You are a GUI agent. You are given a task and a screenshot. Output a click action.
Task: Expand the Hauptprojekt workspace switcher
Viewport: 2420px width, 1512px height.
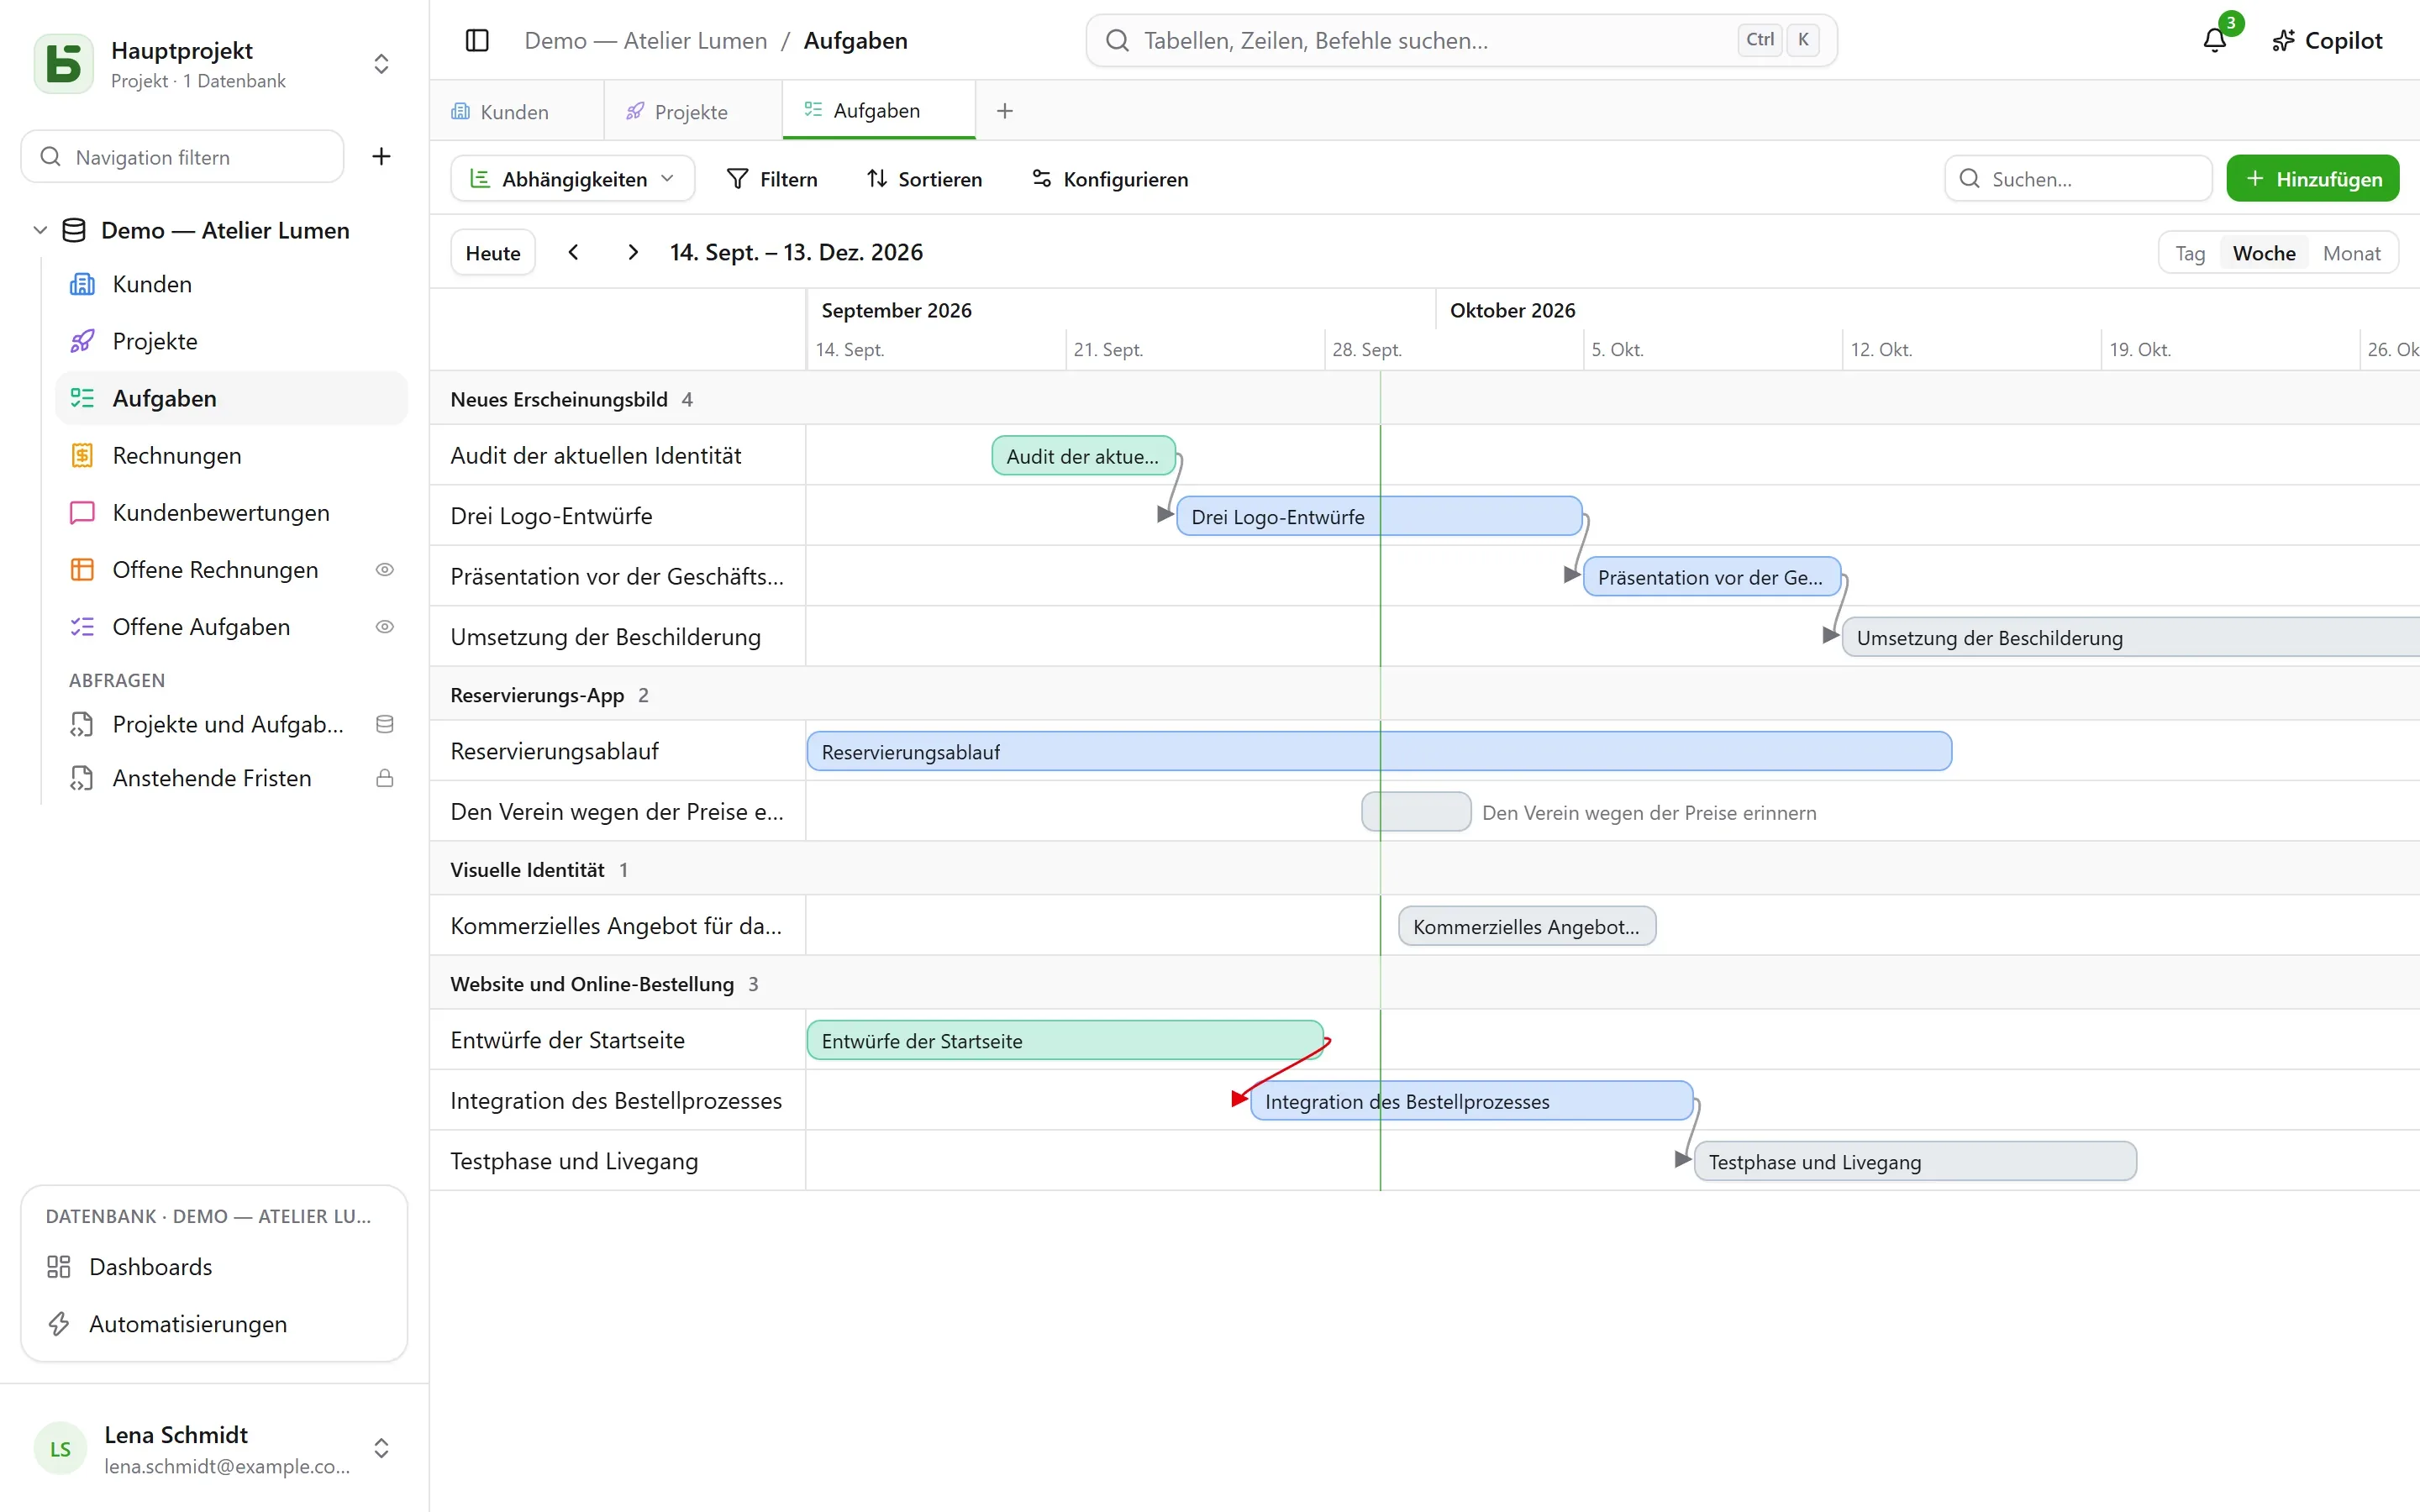381,64
